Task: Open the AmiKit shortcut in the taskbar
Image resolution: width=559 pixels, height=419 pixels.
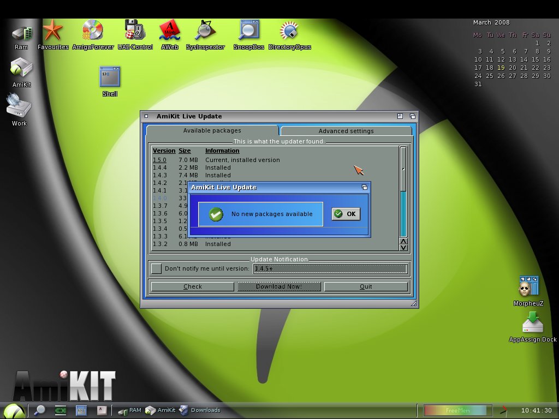Action: tap(160, 410)
